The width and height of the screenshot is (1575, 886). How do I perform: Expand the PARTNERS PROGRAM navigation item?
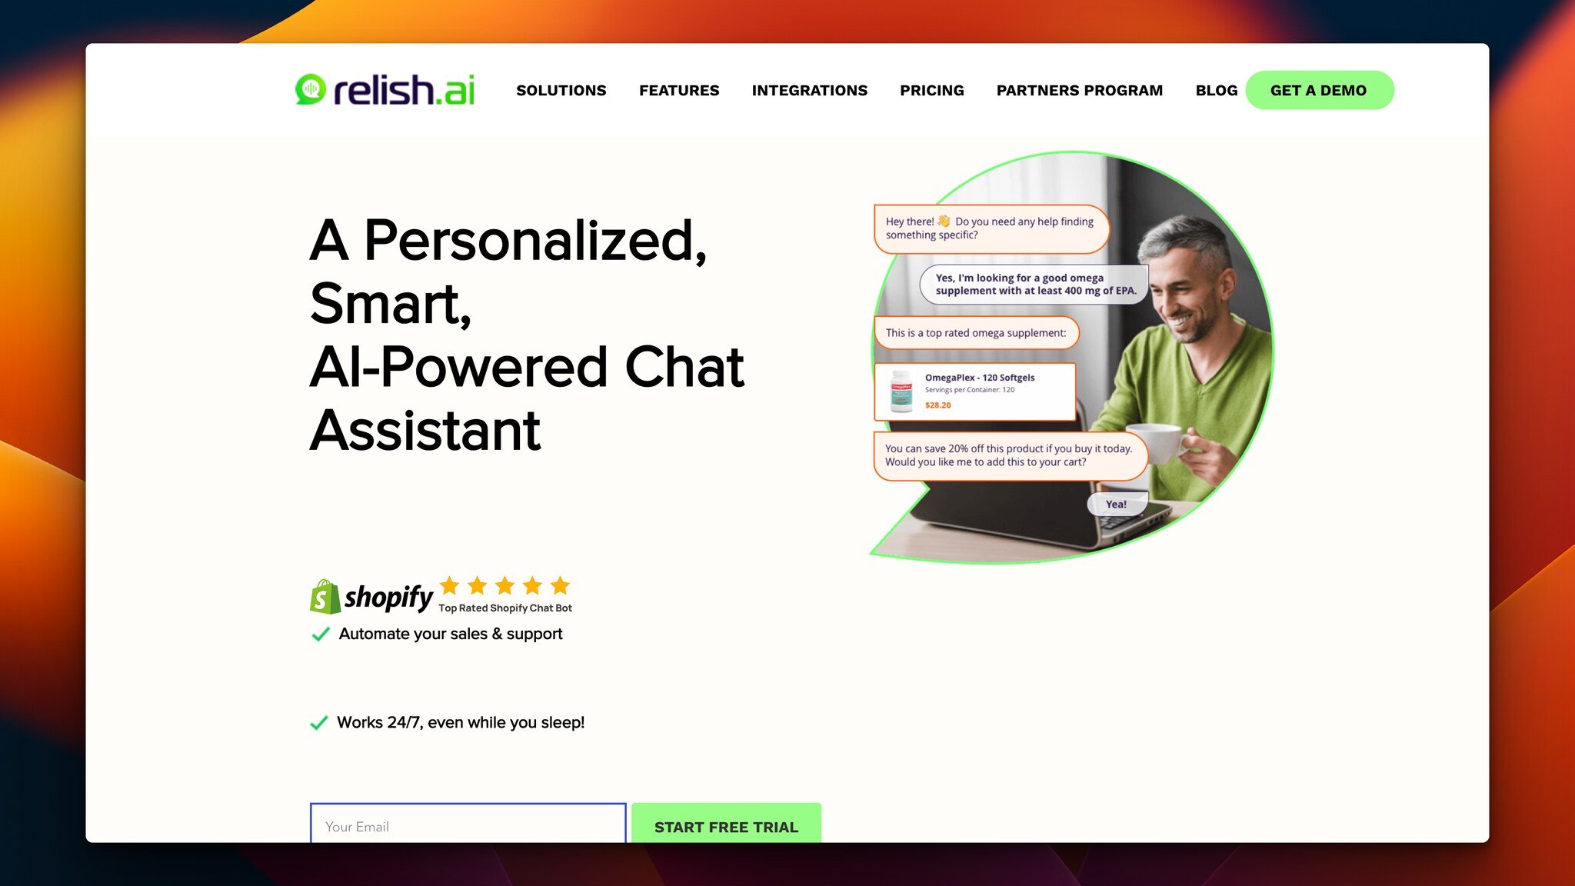coord(1078,90)
